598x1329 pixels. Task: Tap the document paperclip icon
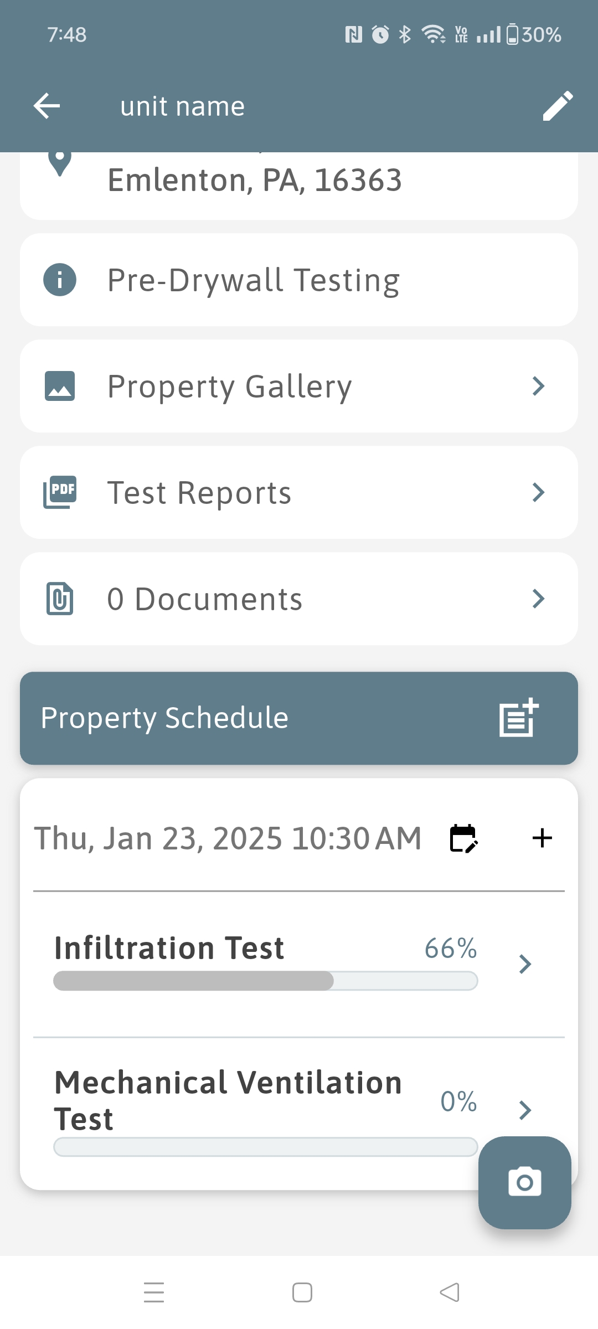(x=60, y=599)
